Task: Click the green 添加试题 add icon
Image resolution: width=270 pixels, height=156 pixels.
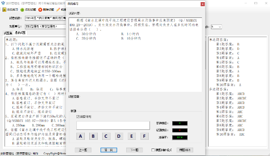Action: (x=22, y=10)
